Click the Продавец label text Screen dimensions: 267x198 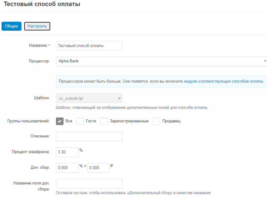point(171,121)
